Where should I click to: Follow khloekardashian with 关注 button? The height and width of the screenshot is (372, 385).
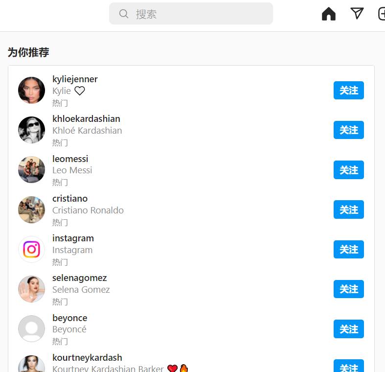tap(348, 130)
